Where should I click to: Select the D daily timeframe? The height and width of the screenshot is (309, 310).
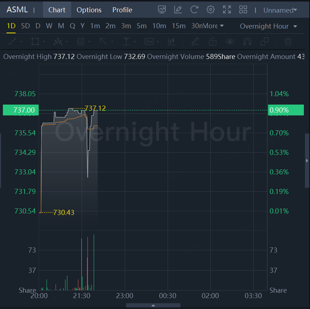[38, 26]
